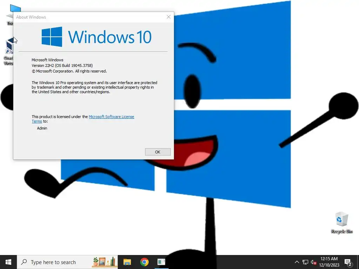Show hidden system tray icons

tap(297, 262)
